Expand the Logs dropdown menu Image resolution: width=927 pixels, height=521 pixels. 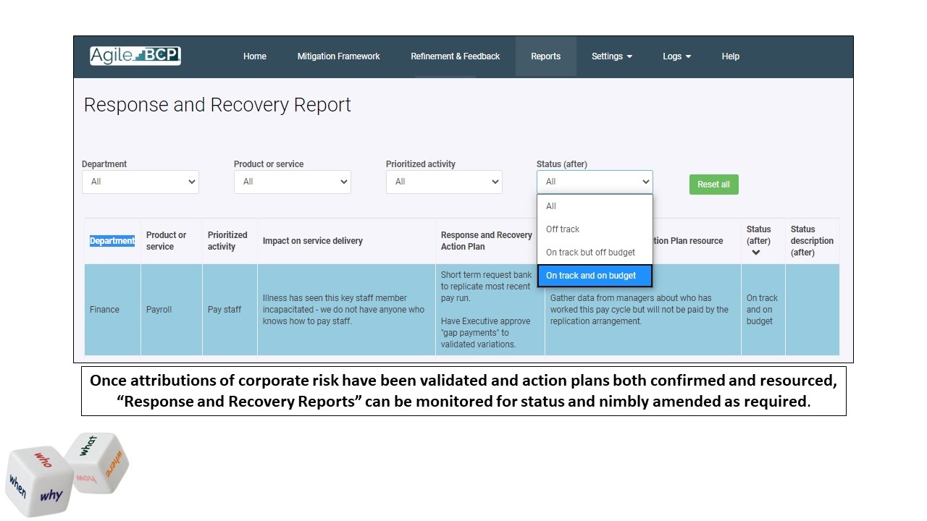click(x=676, y=56)
